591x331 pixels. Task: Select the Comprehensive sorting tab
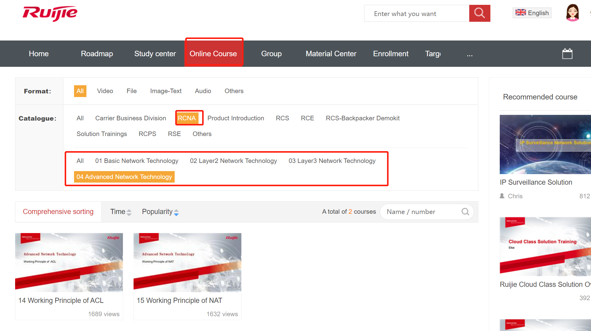click(58, 212)
